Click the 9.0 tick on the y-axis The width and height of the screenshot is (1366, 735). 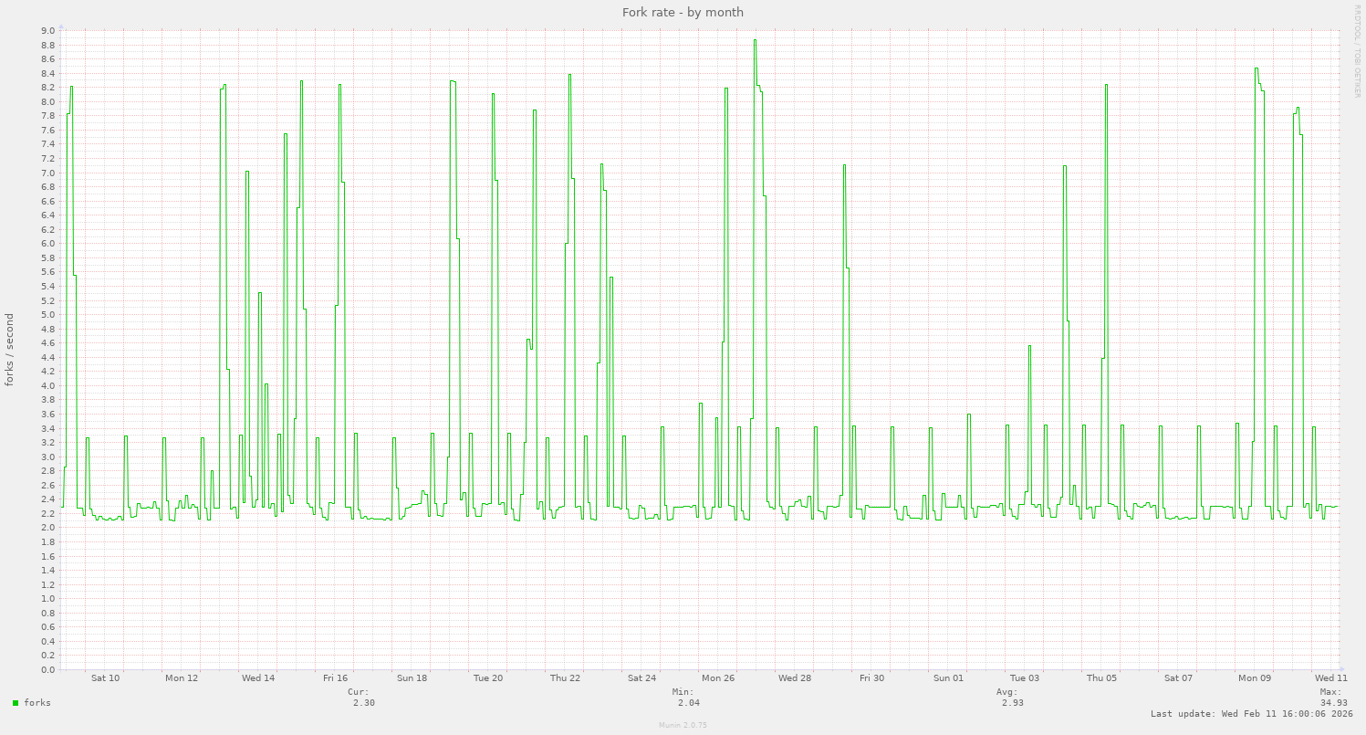tap(48, 31)
